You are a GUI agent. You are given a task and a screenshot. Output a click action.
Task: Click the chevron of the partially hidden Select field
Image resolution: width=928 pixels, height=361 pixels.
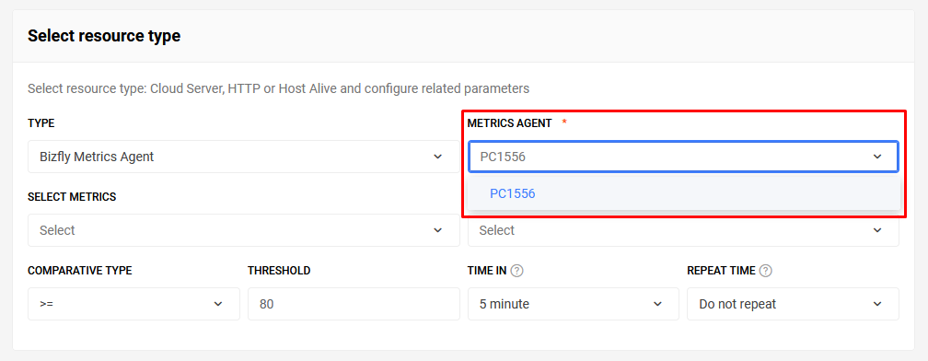coord(877,230)
